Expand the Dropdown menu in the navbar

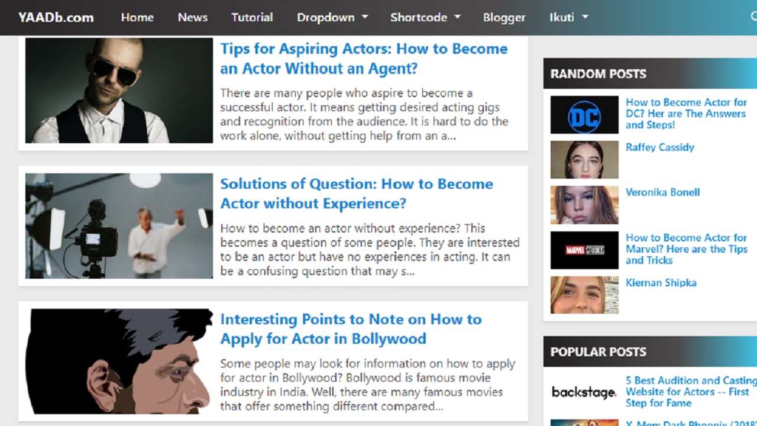click(x=332, y=17)
